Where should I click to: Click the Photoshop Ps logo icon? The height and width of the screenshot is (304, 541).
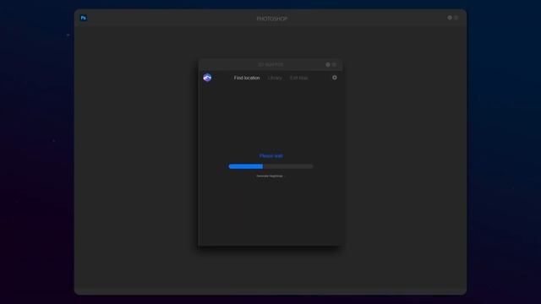[x=83, y=18]
